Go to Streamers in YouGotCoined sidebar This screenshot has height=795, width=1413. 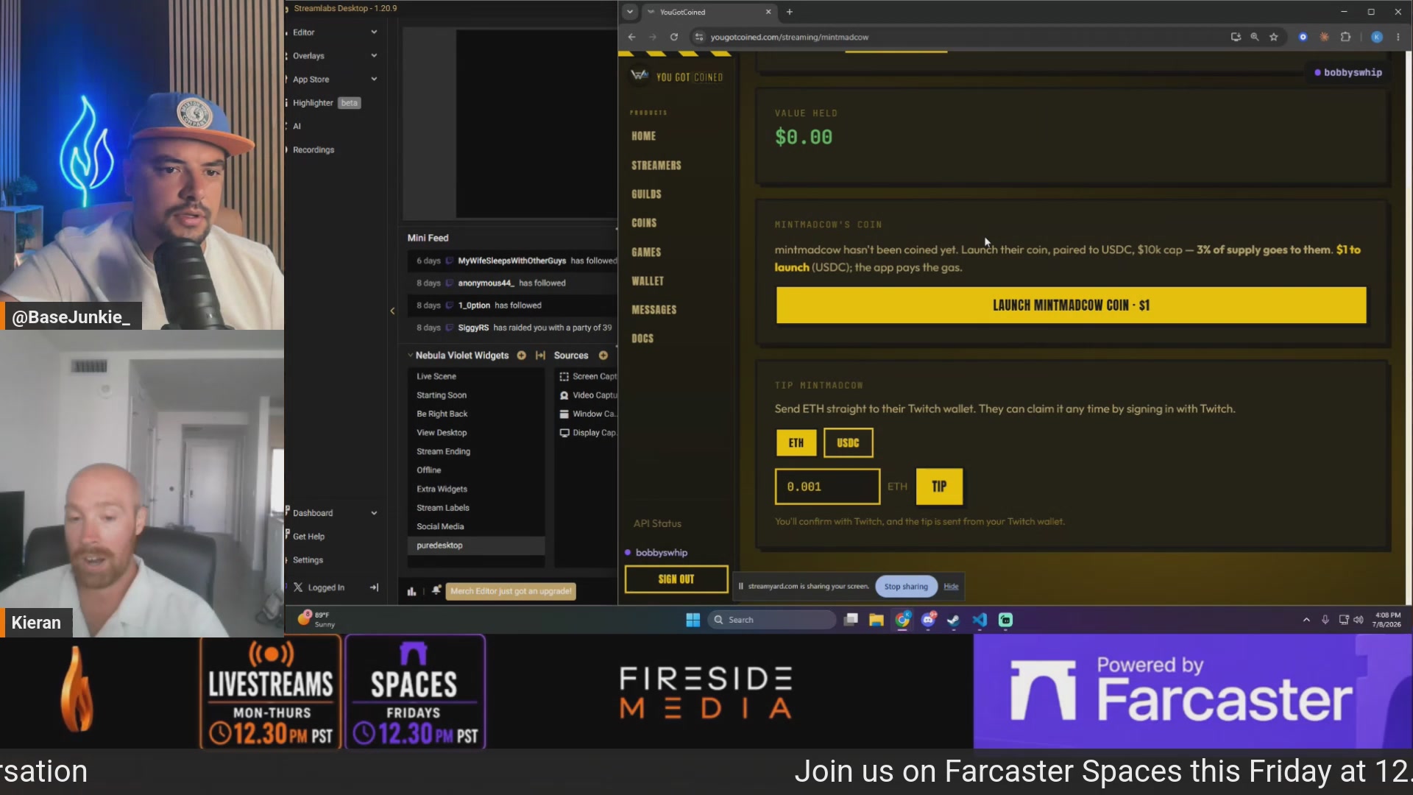point(656,166)
